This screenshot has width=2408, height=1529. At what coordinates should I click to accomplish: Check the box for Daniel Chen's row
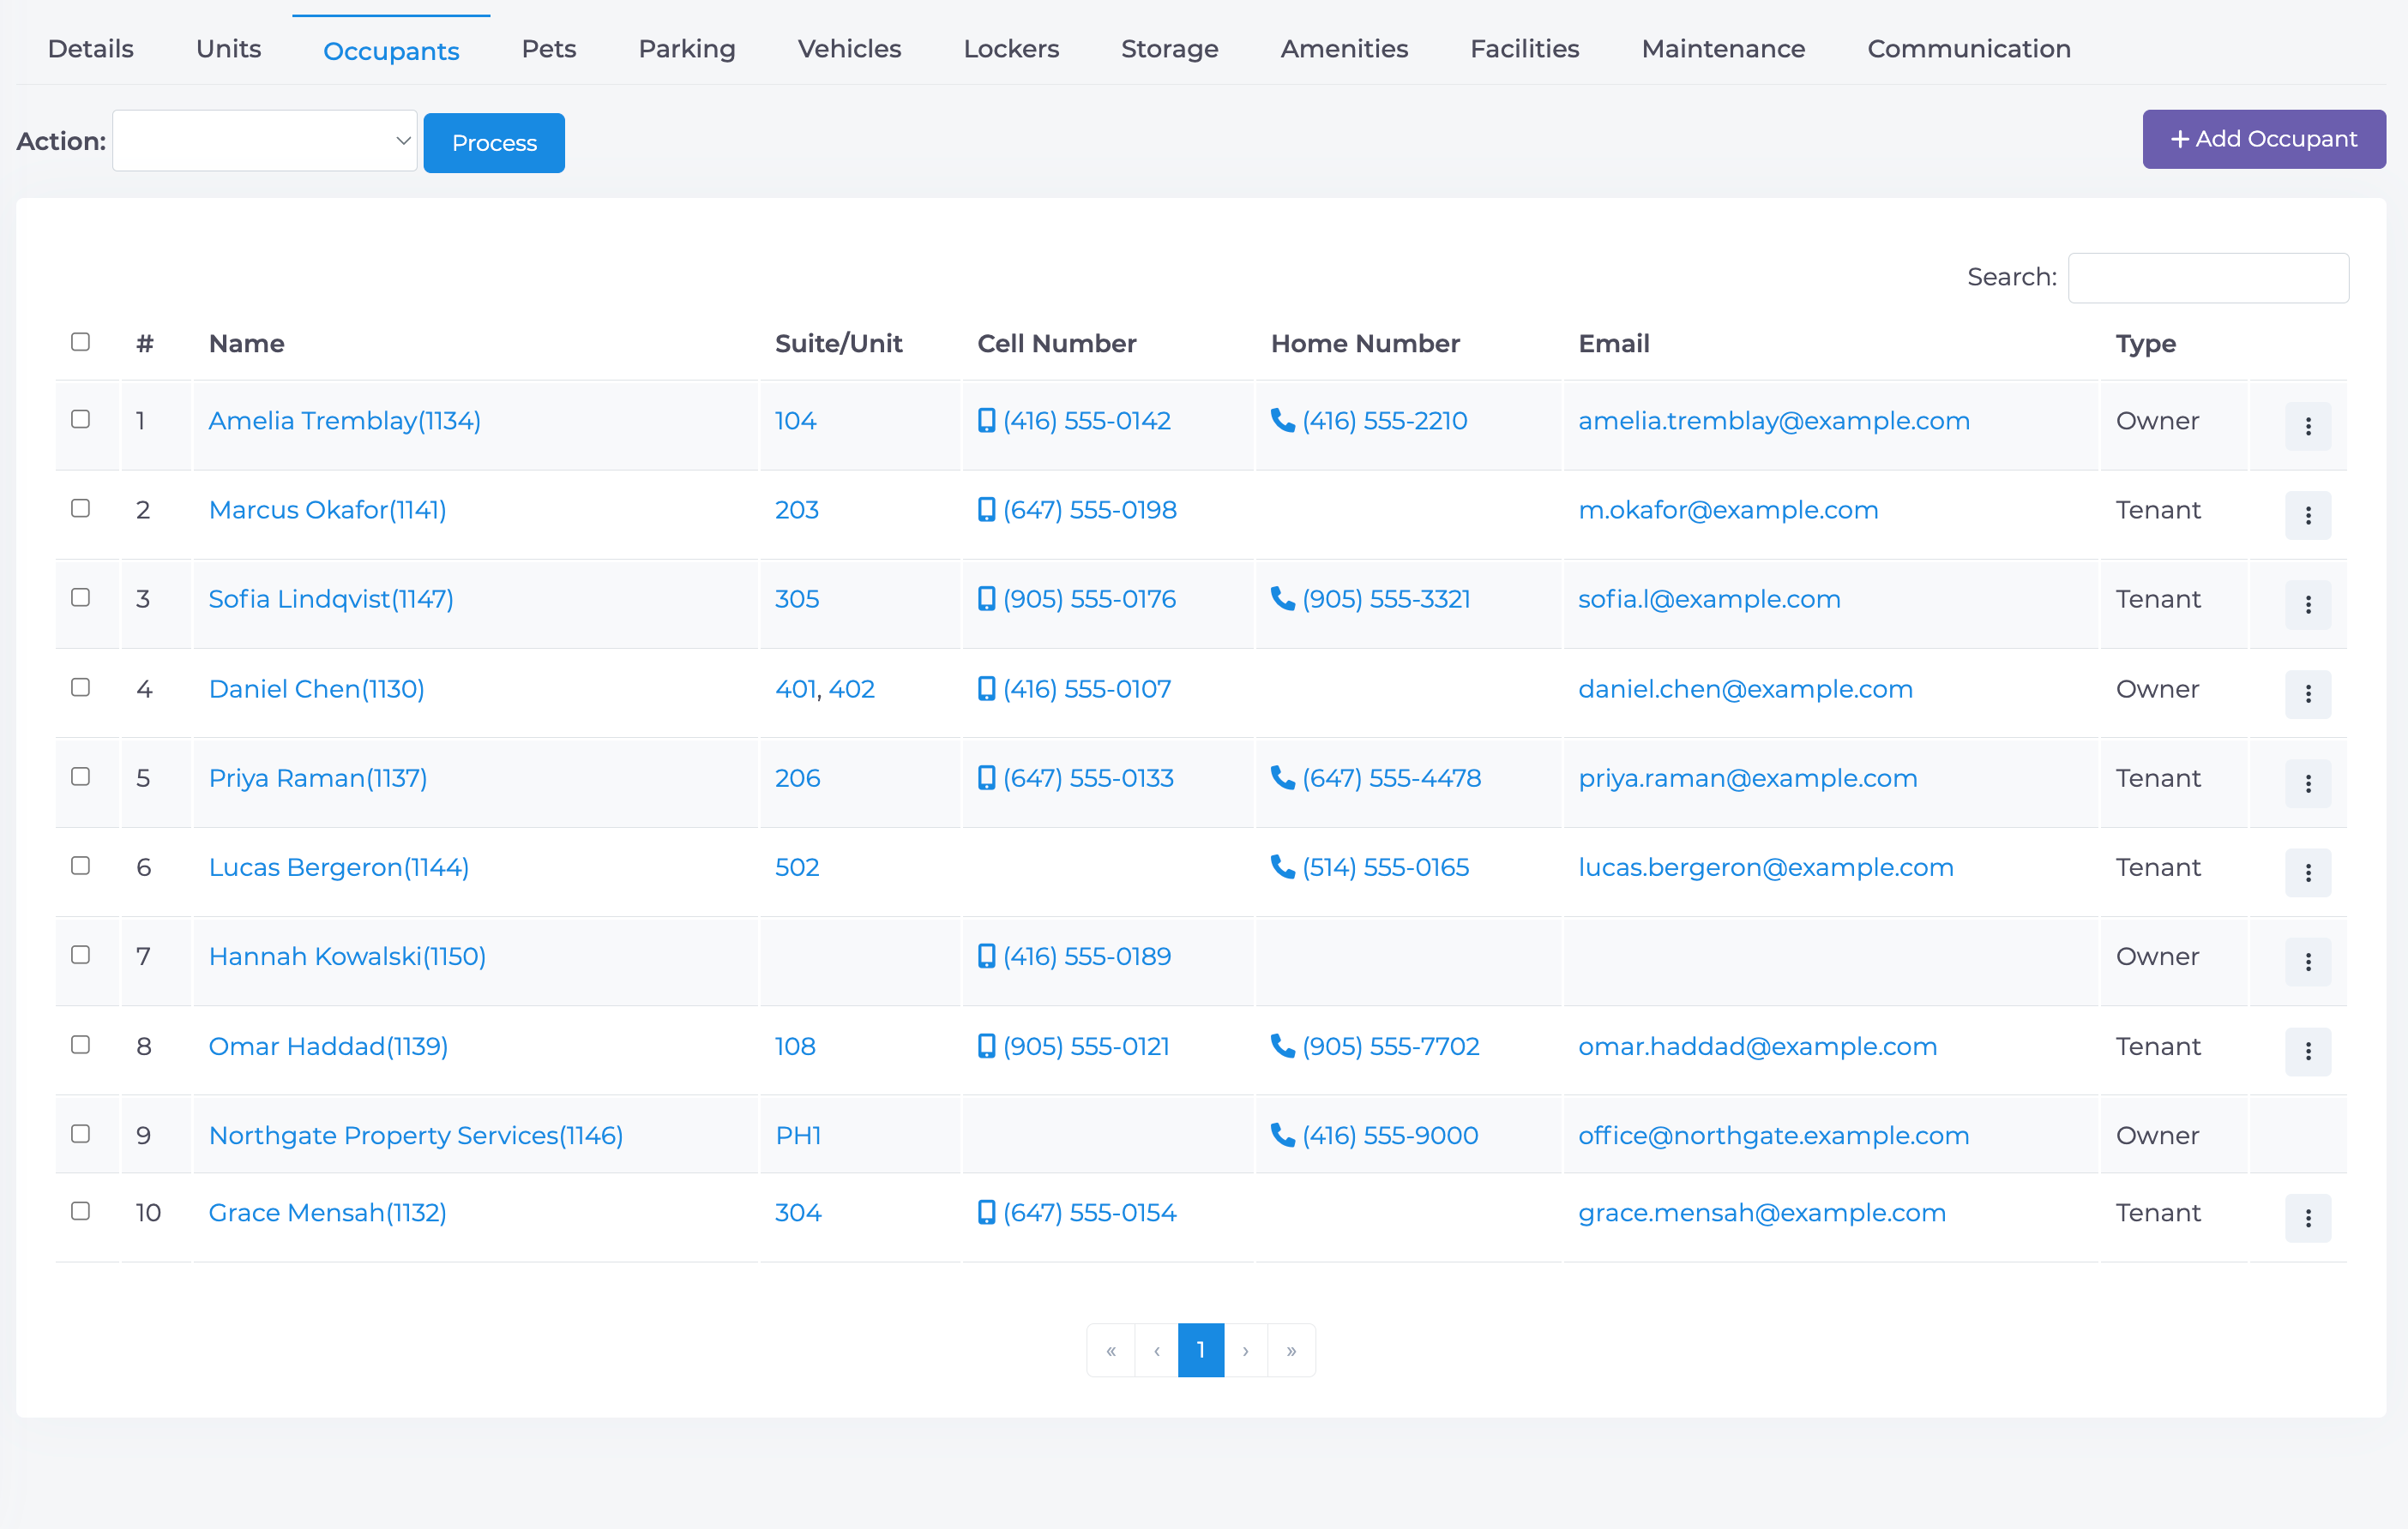tap(81, 687)
